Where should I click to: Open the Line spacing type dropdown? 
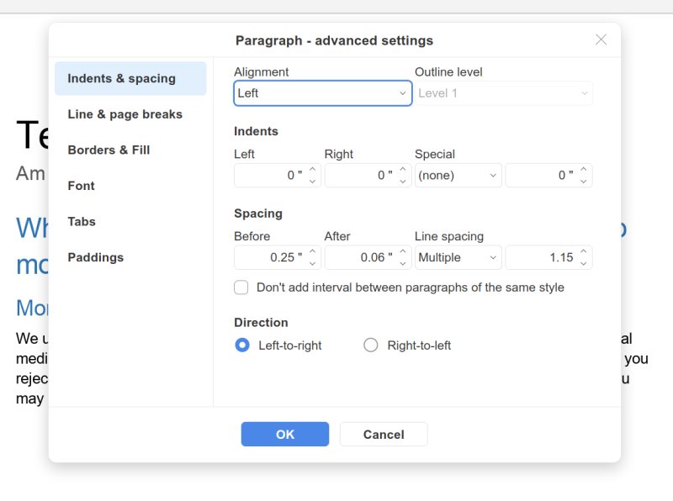click(x=458, y=258)
